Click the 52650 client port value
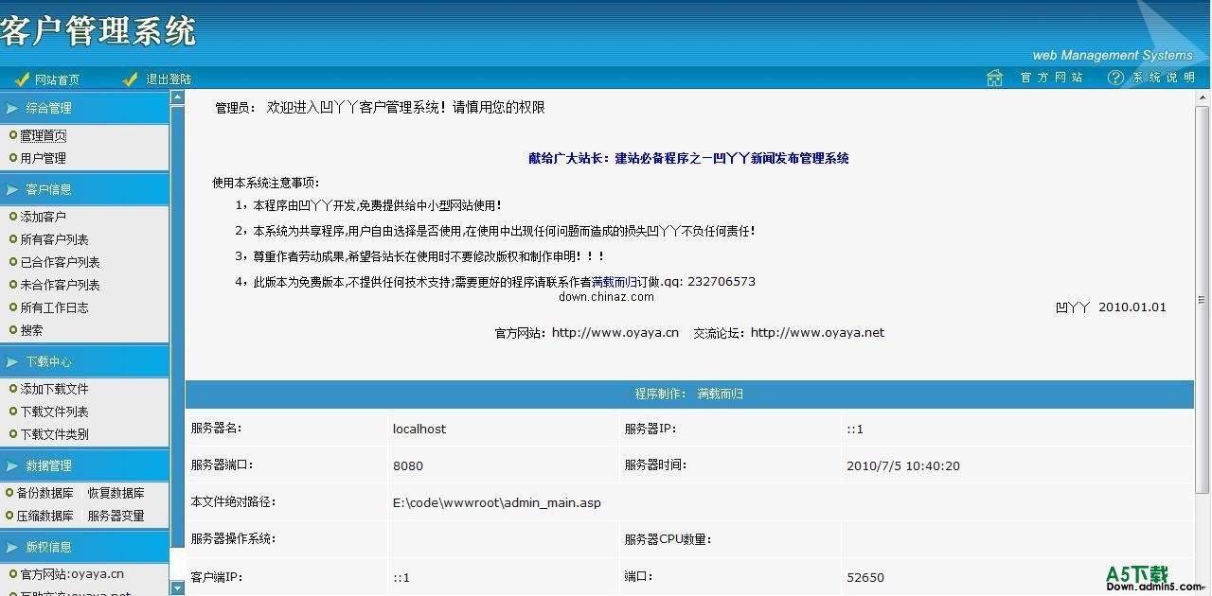Image resolution: width=1212 pixels, height=596 pixels. pos(865,577)
